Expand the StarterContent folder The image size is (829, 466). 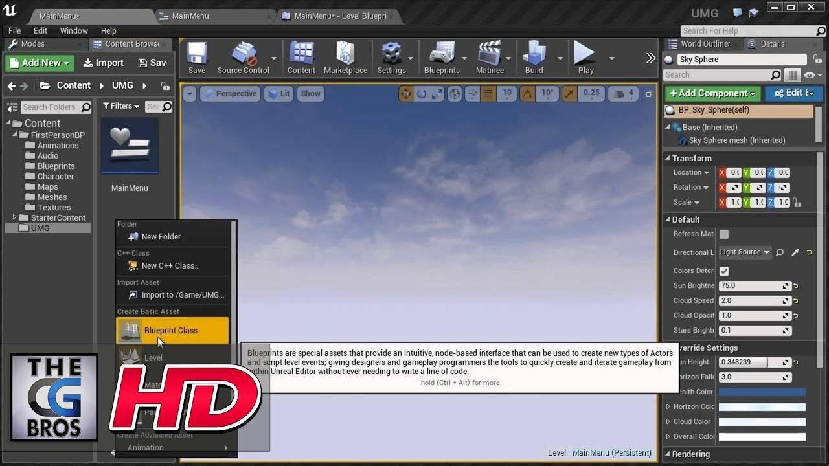tap(14, 217)
